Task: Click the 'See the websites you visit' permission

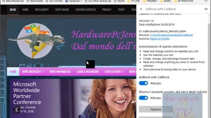Action: (x=158, y=55)
